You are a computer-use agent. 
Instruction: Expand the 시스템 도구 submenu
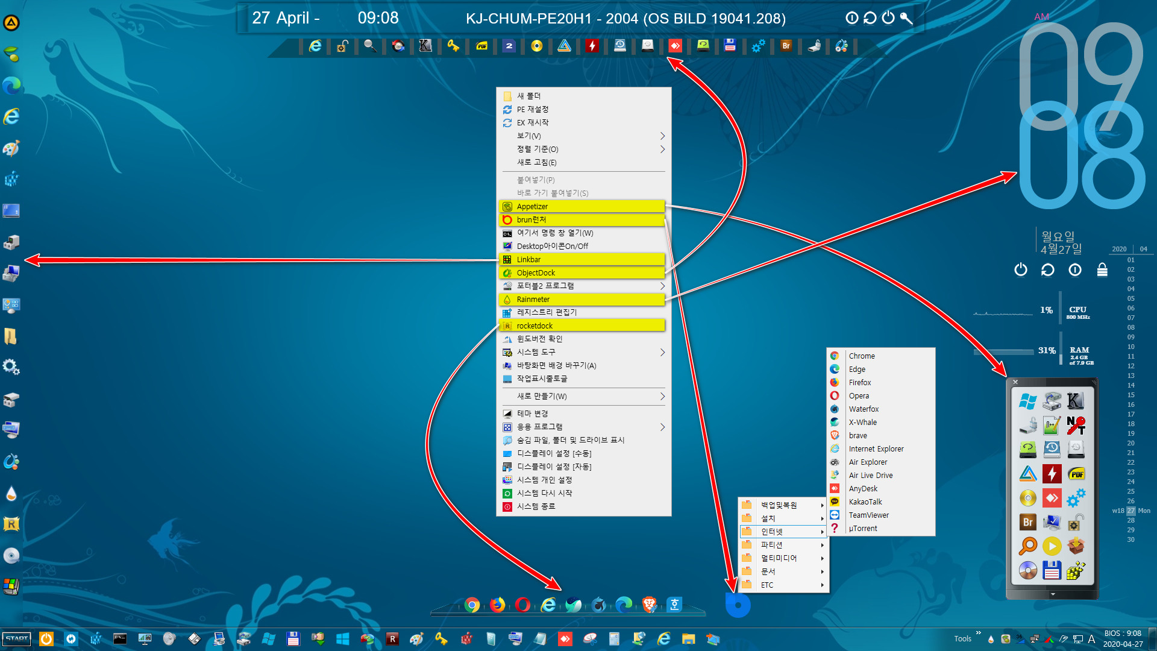pos(583,352)
